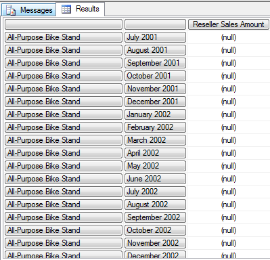This screenshot has width=270, height=260.
Task: Select the January 2002 month cell
Action: point(155,114)
